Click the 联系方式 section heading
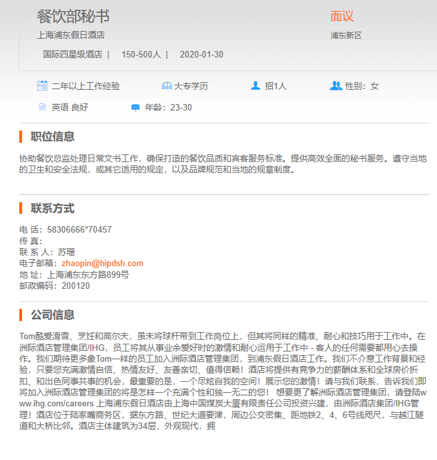The width and height of the screenshot is (437, 460). click(x=52, y=209)
